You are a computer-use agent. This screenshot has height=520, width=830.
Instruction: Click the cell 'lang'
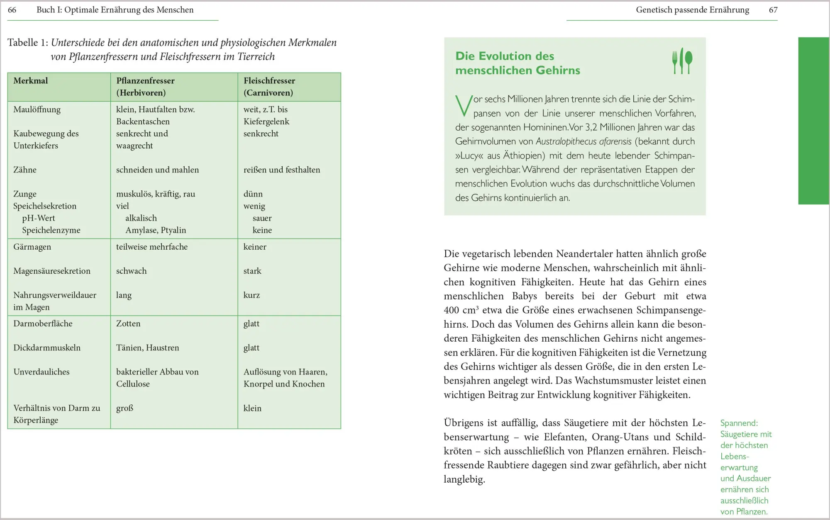(124, 296)
